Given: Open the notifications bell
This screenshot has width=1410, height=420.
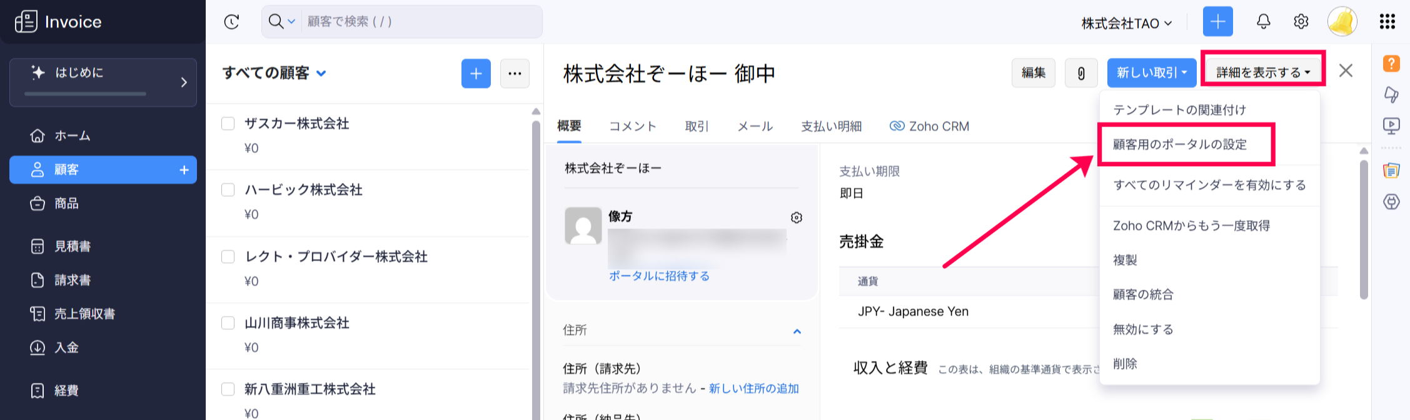Looking at the screenshot, I should click(x=1263, y=22).
